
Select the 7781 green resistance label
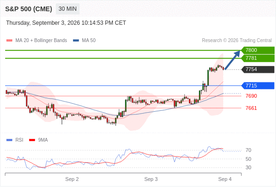click(258, 58)
